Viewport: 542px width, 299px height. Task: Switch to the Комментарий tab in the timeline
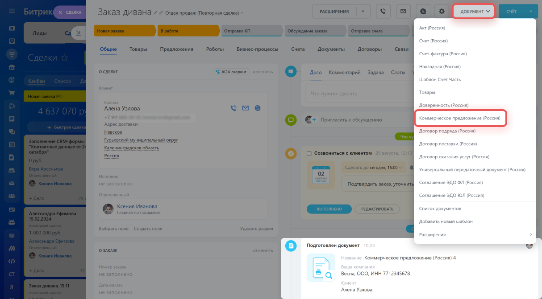pyautogui.click(x=345, y=72)
